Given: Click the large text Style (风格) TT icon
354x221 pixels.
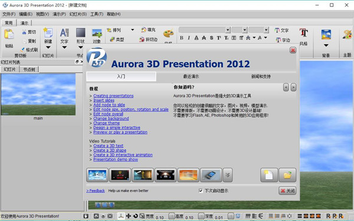Looking at the screenshot, I should [304, 32].
